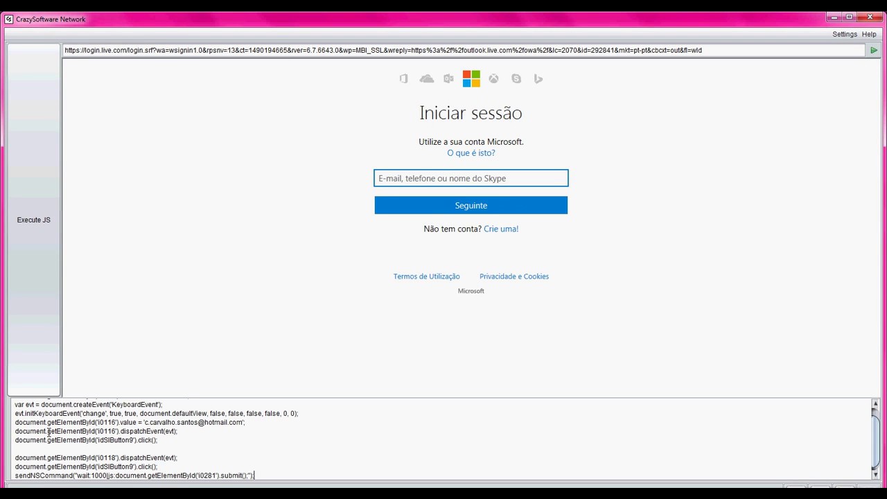887x499 pixels.
Task: Focus the e-mail, telefone ou Skype field
Action: point(471,178)
